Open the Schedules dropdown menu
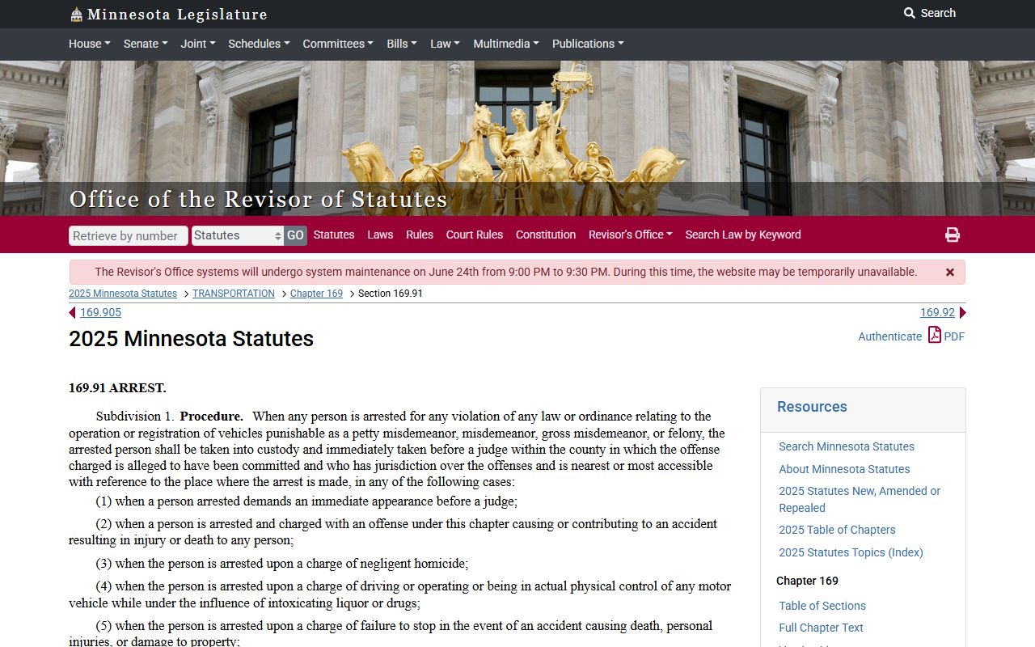 tap(259, 44)
